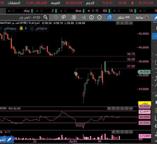Toggle the yellow خطي linear scale label
157x144 pixels.
point(144,103)
